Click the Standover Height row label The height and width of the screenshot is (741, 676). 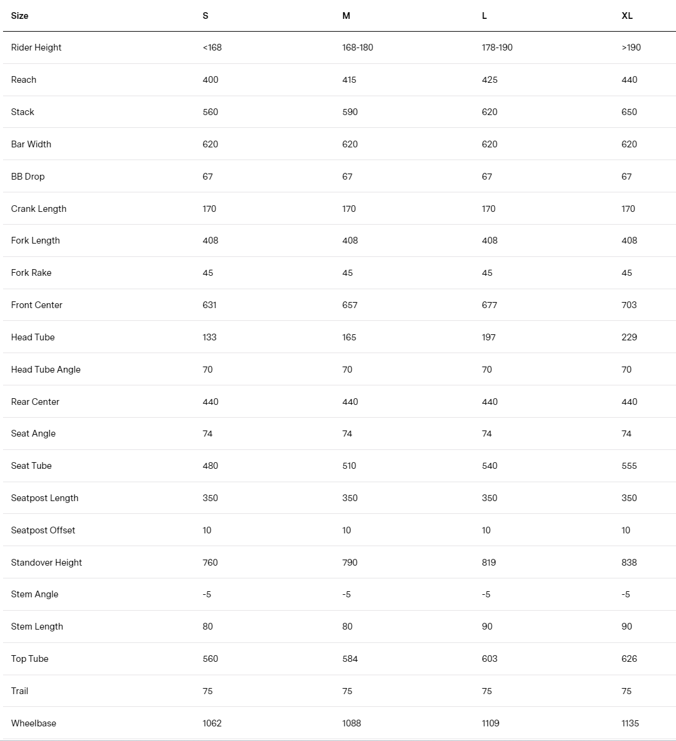coord(46,563)
